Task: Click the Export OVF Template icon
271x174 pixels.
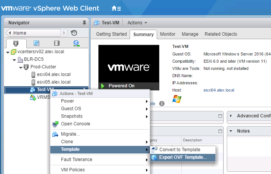Action: (154, 157)
